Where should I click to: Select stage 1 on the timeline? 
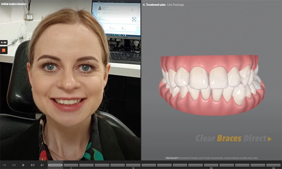tap(71, 165)
